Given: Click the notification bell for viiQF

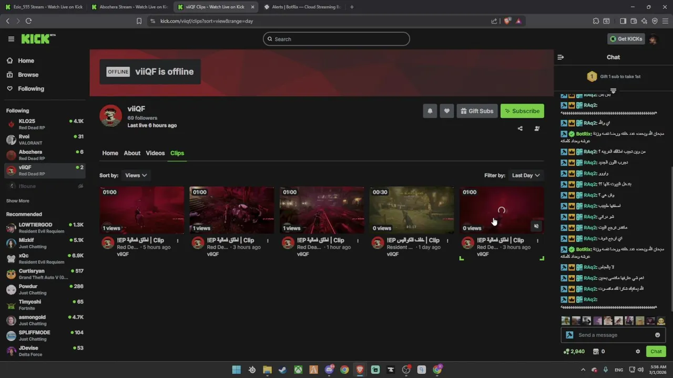Looking at the screenshot, I should point(430,111).
